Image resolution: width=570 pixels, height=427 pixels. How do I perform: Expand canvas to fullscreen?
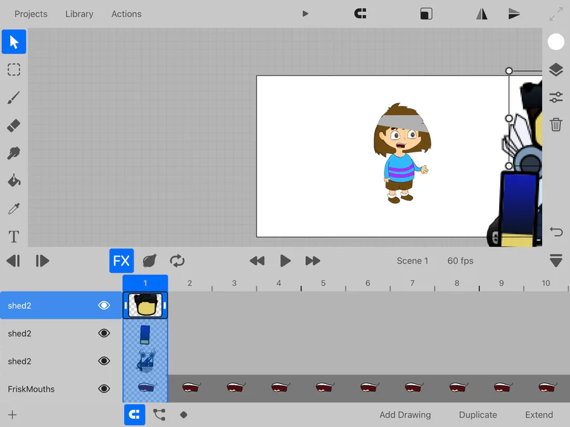tap(556, 14)
